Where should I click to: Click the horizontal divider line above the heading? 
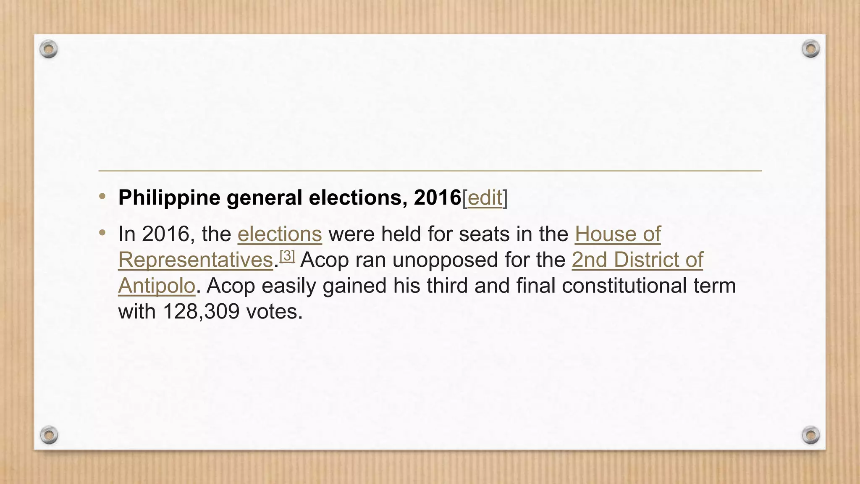click(430, 171)
